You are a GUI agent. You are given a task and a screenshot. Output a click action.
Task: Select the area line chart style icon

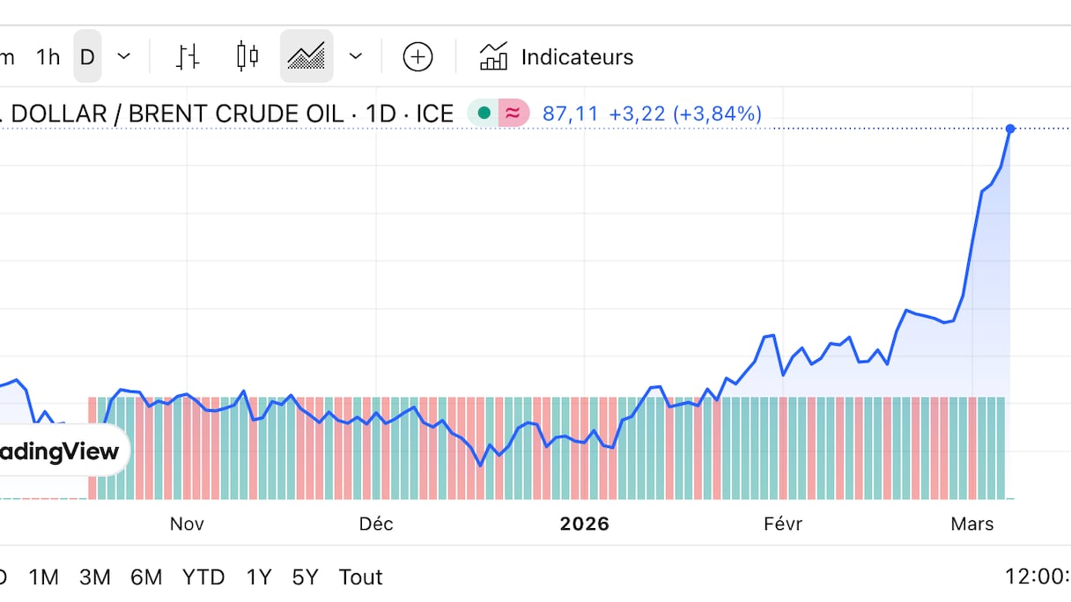[x=307, y=57]
